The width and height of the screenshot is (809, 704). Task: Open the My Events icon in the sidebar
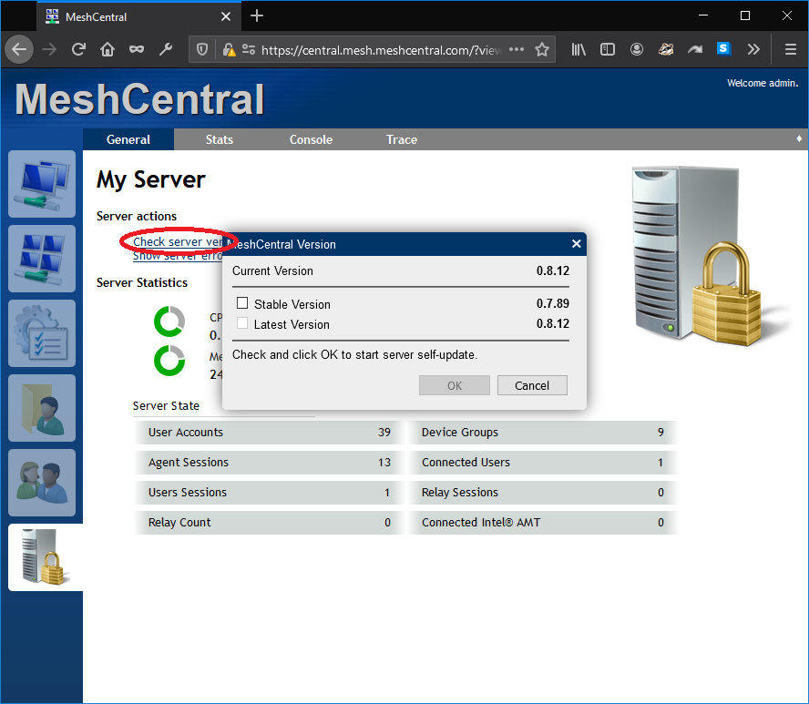41,333
